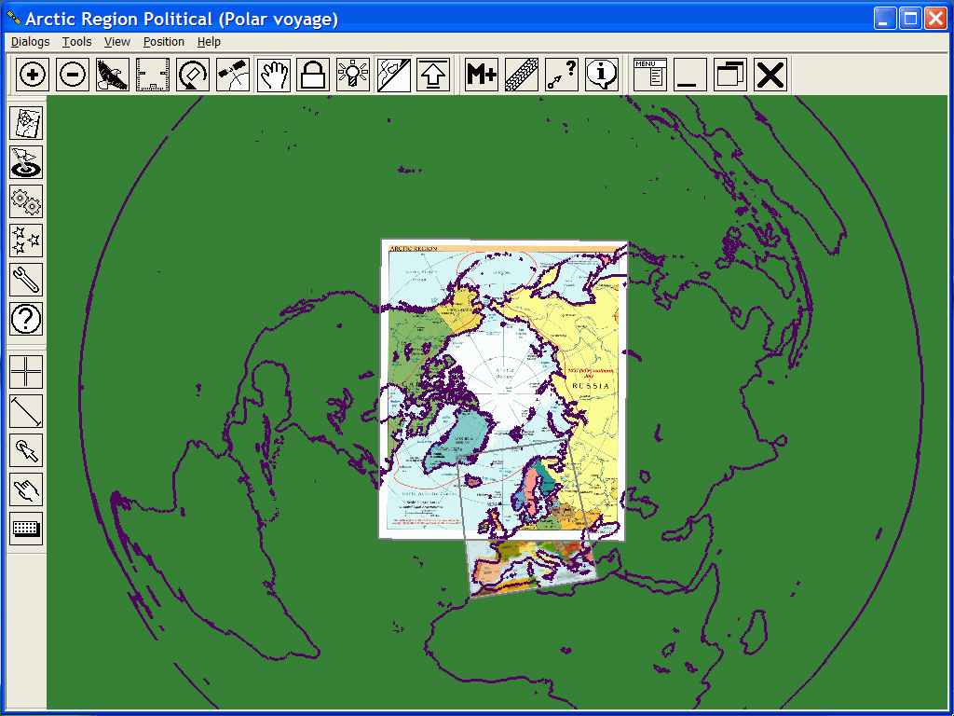Image resolution: width=954 pixels, height=716 pixels.
Task: Click the M+ add mark icon
Action: point(482,75)
